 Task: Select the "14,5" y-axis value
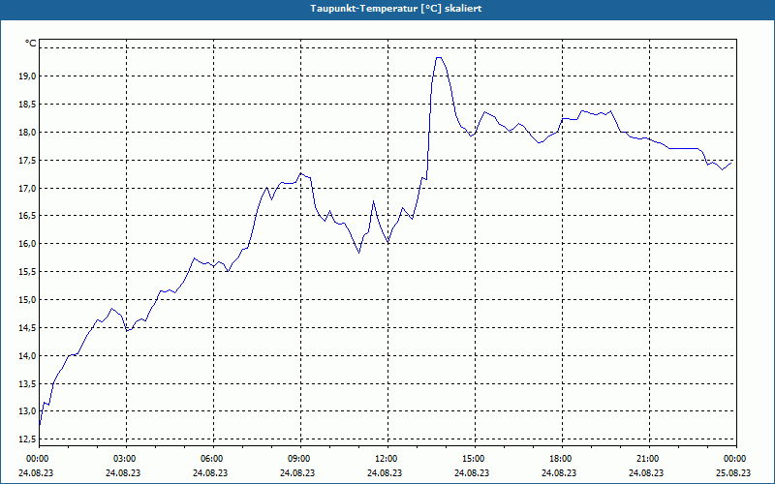(28, 328)
